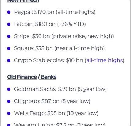Click the "Stripe: $36 bn" text line

tap(64, 36)
